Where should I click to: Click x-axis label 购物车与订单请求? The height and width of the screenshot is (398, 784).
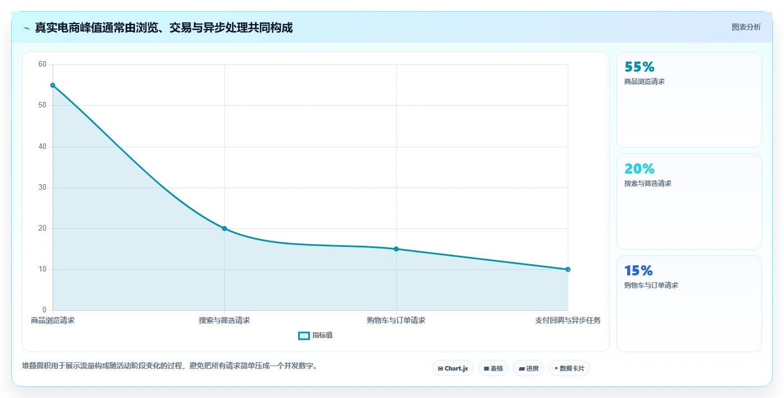tap(396, 320)
